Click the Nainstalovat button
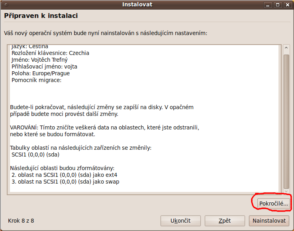 point(269,221)
